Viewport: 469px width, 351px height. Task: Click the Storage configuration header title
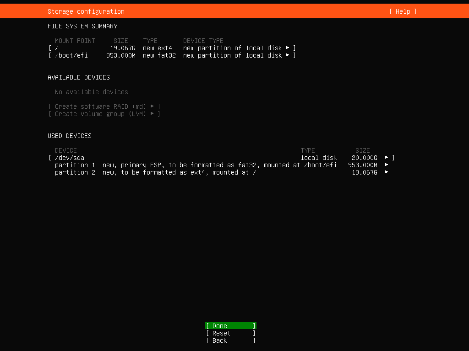(86, 11)
